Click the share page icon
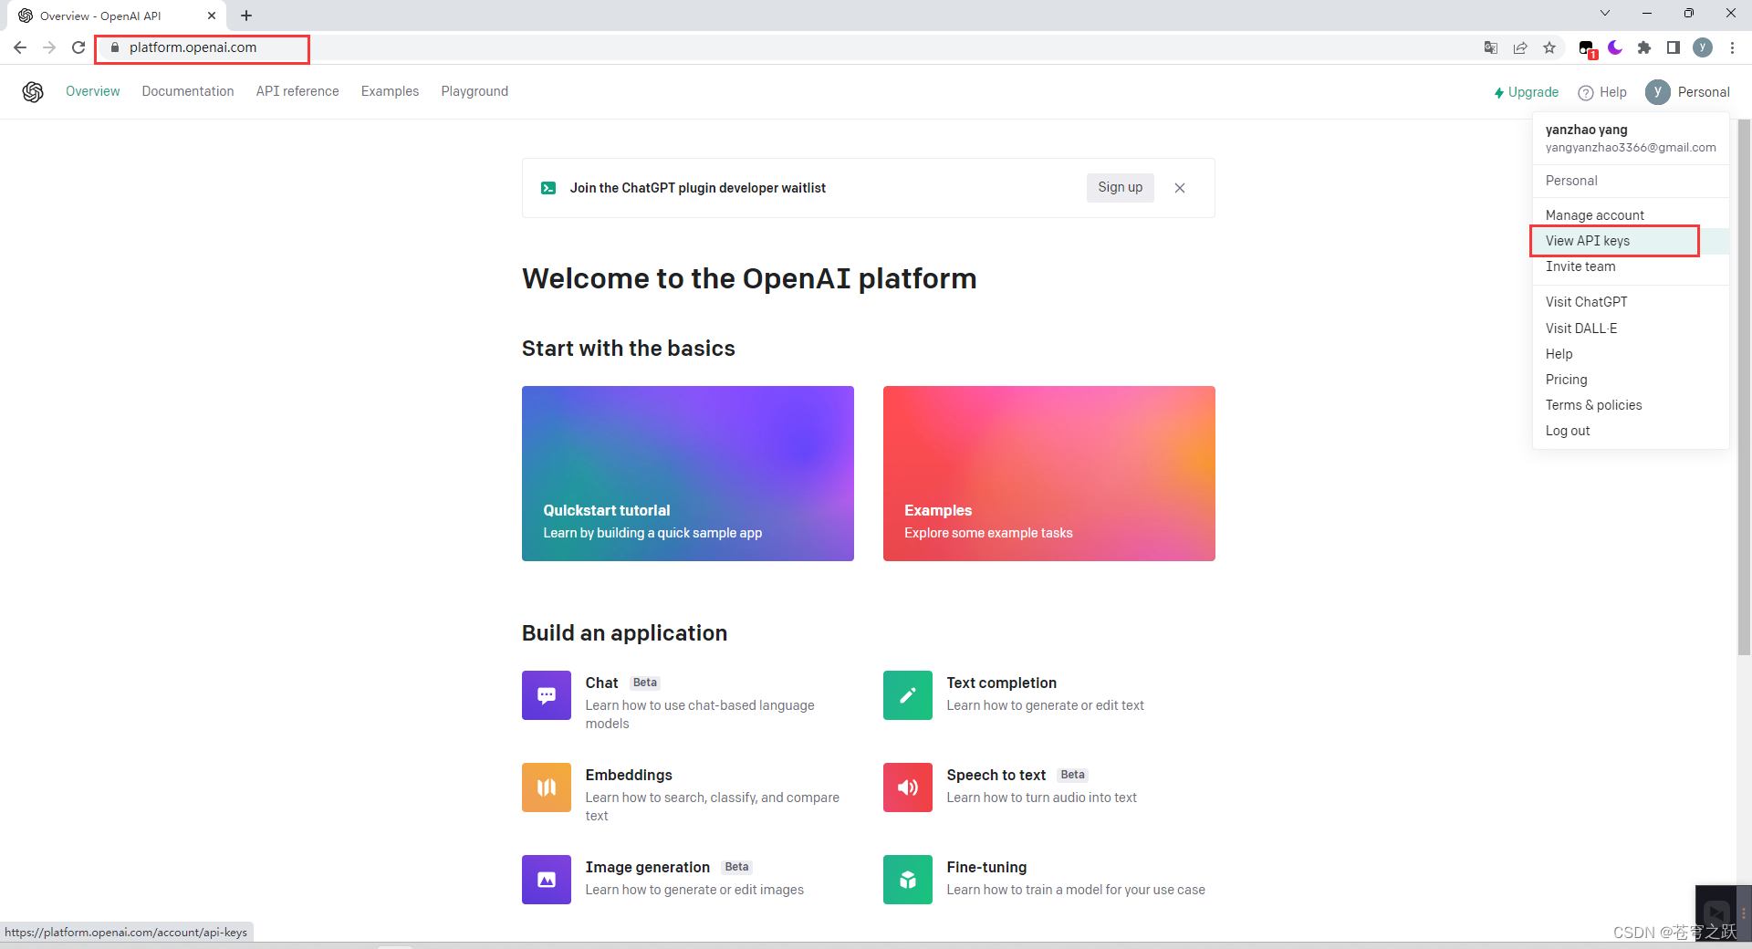This screenshot has height=949, width=1752. [x=1520, y=47]
